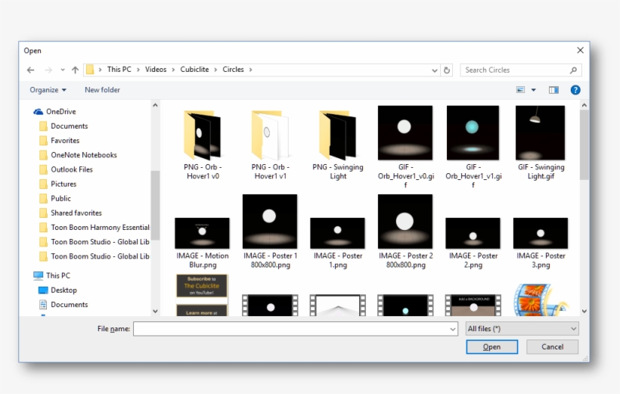The image size is (620, 394).
Task: Open the view options dropdown arrow
Action: 533,90
